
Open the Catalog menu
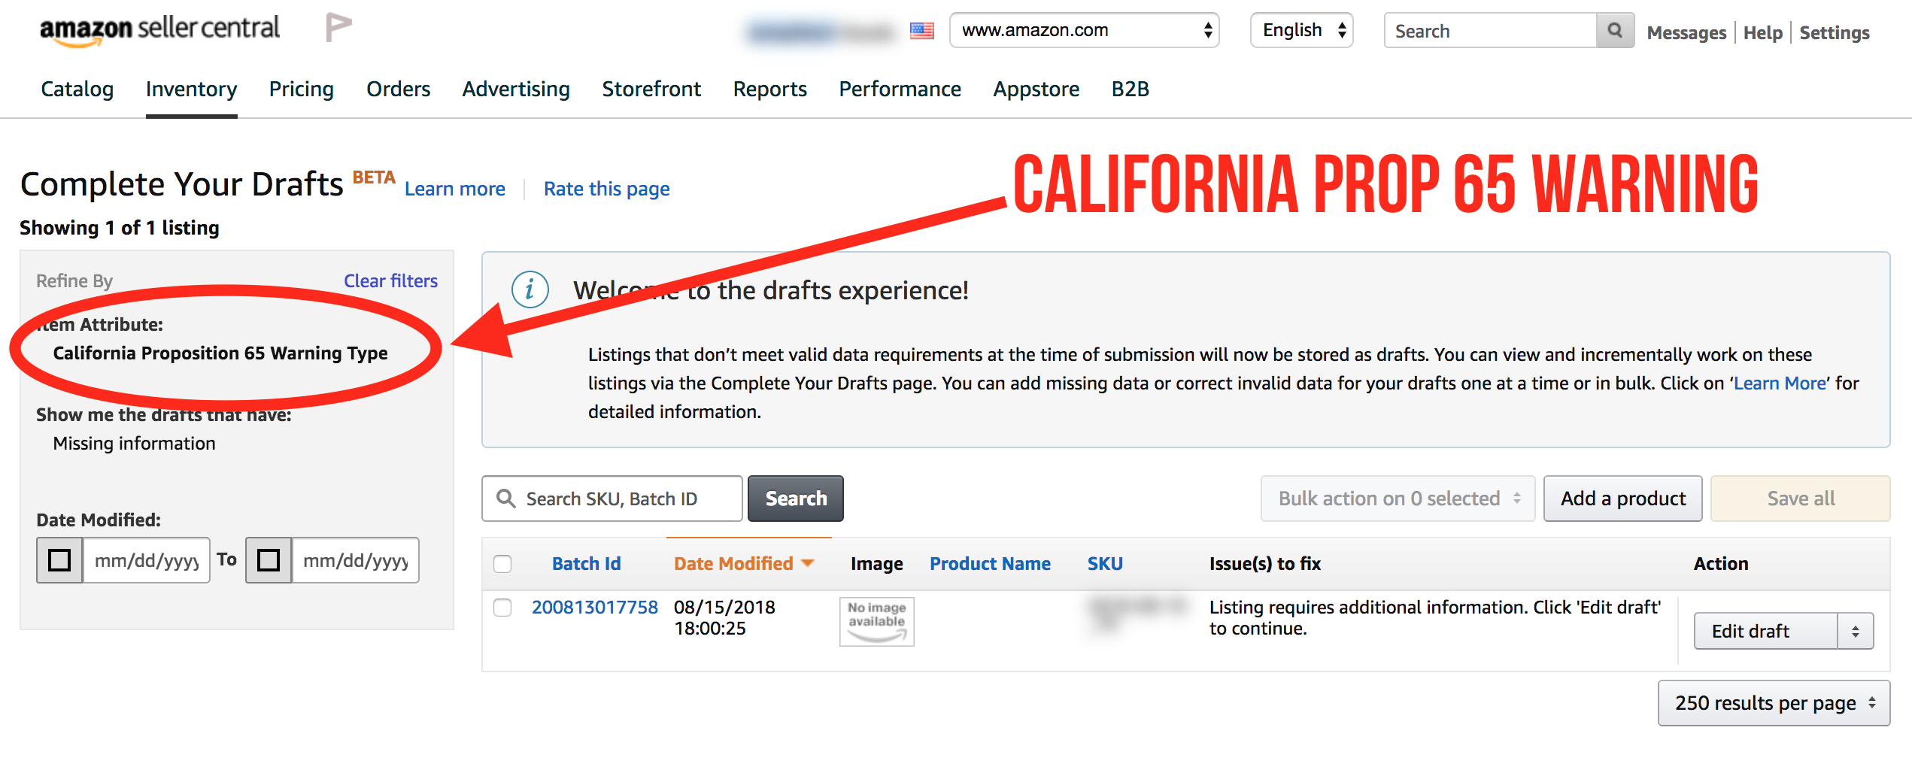click(77, 89)
